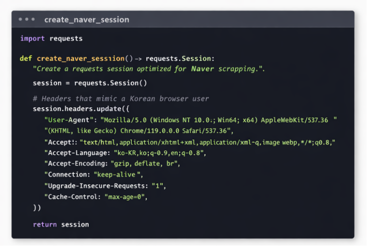The width and height of the screenshot is (367, 246).
Task: Select the create_naver_session title tab
Action: coord(87,20)
